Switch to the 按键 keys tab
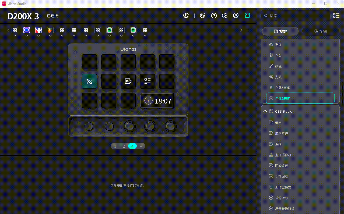344x214 pixels. [x=280, y=31]
